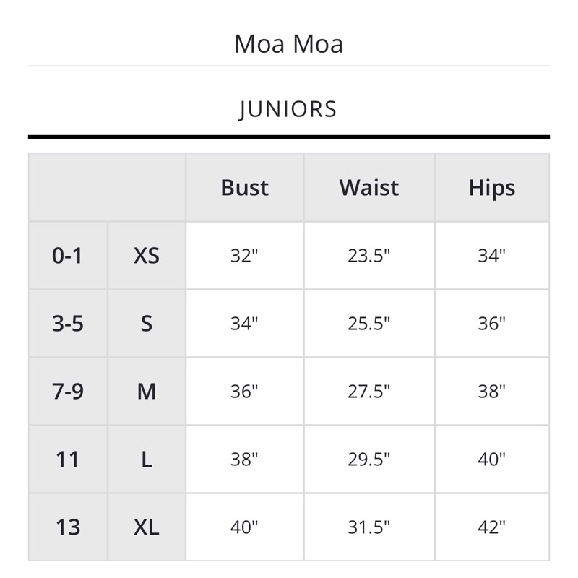Image resolution: width=578 pixels, height=578 pixels.
Task: Select the XS size label
Action: point(147,256)
